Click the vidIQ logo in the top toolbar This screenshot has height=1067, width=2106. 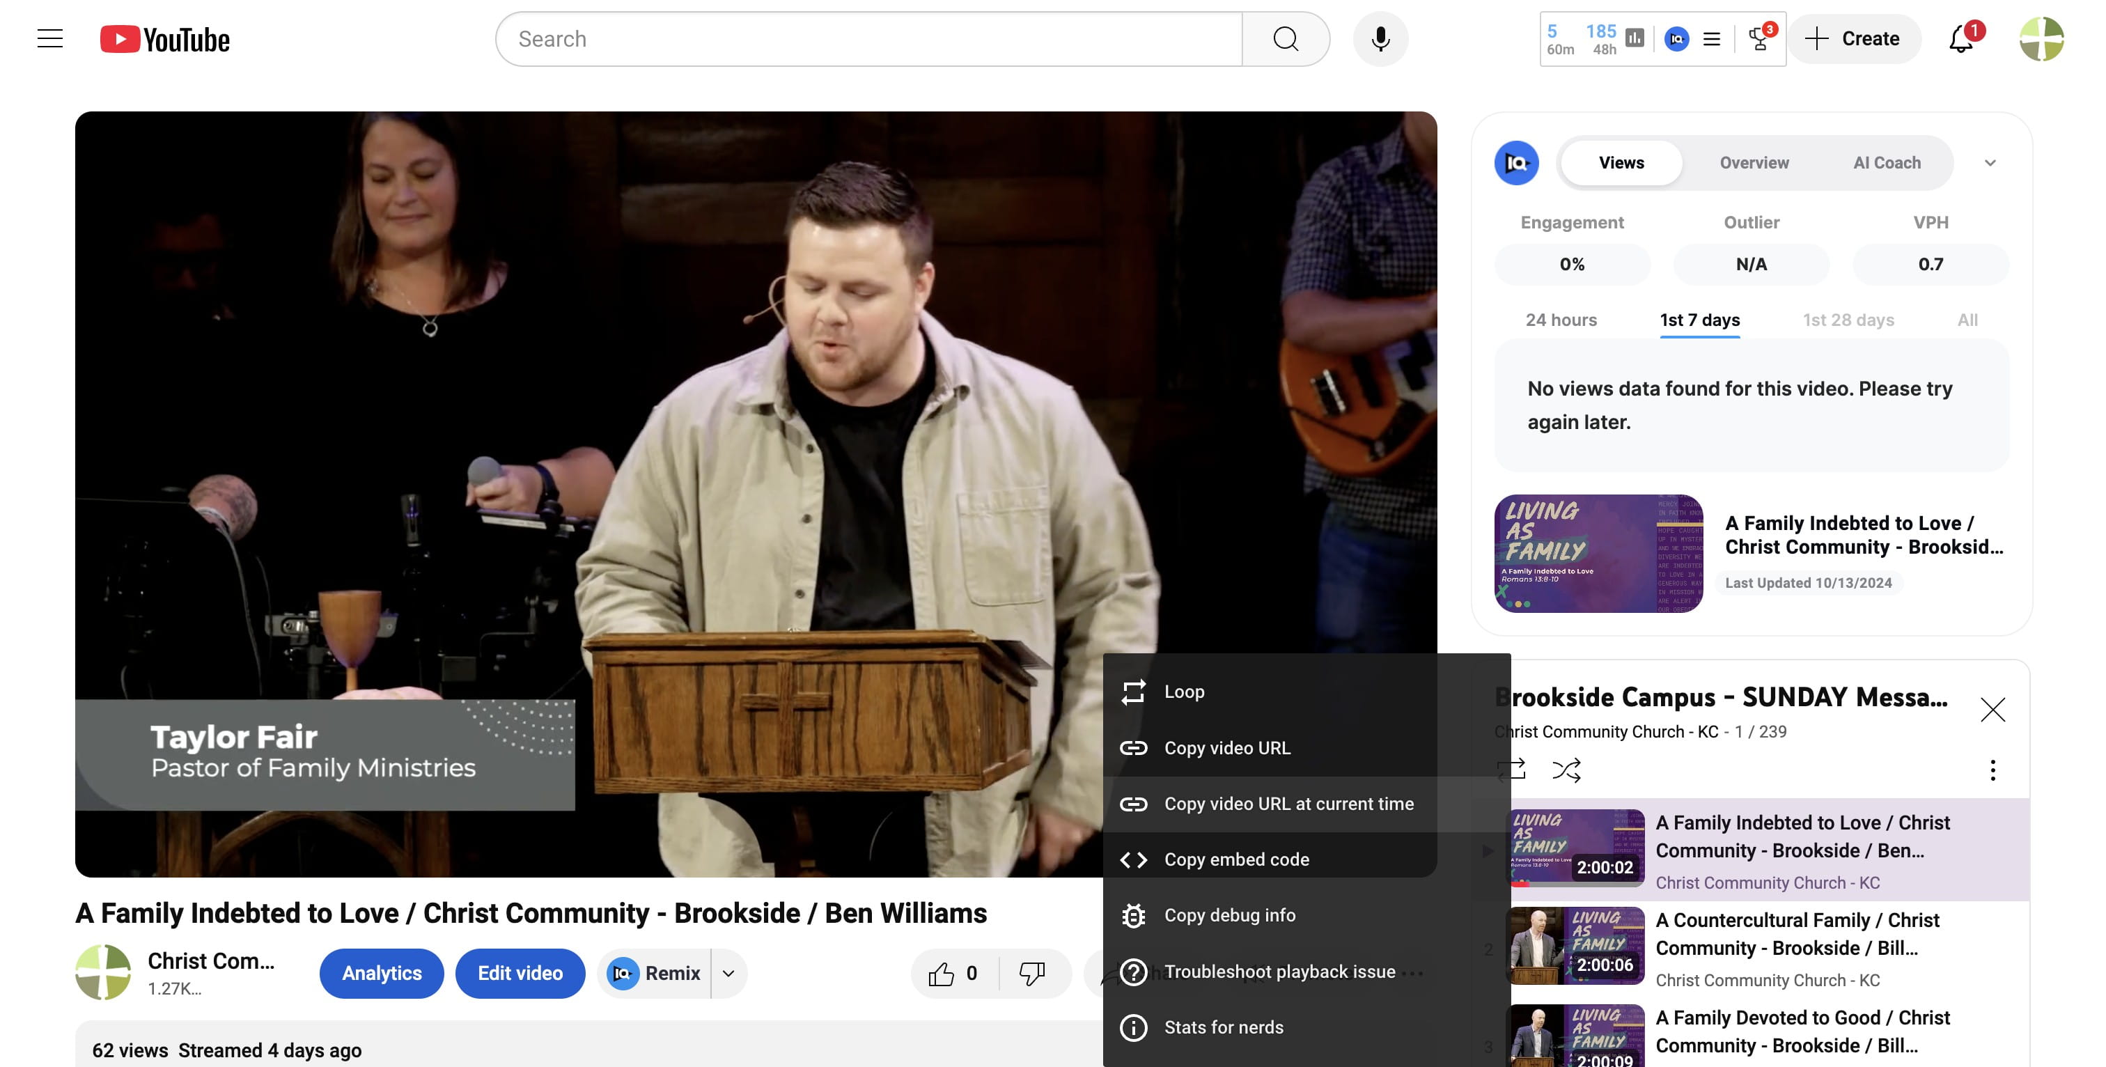coord(1676,38)
